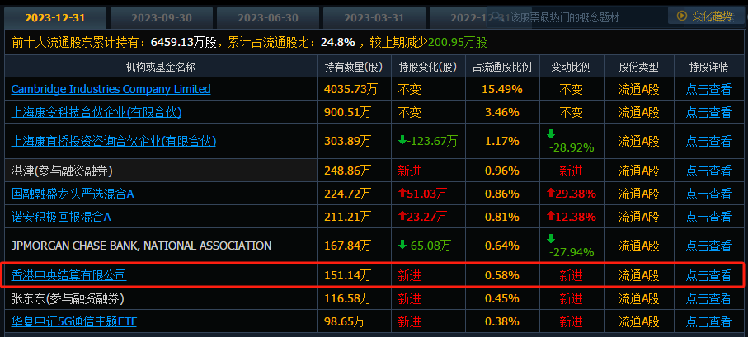Click the 116.58万 holding value
Screen dimensions: 748x337
(x=347, y=299)
